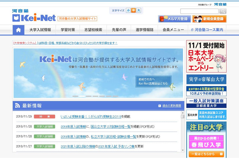Image resolution: width=239 pixels, height=159 pixels.
Task: Click the メルマガ登録 button
Action: pos(174,19)
